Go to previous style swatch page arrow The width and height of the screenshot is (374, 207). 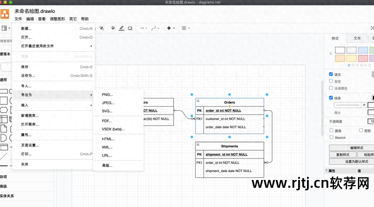(331, 54)
